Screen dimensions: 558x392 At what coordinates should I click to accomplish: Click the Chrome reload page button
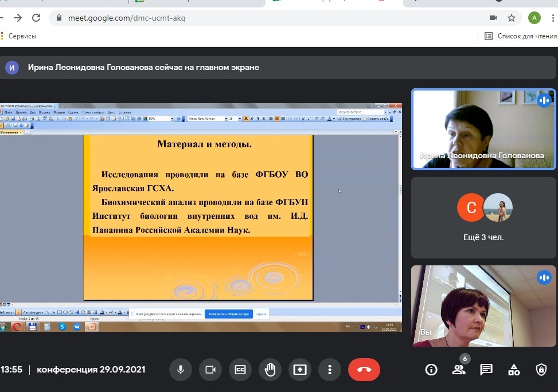pos(36,18)
